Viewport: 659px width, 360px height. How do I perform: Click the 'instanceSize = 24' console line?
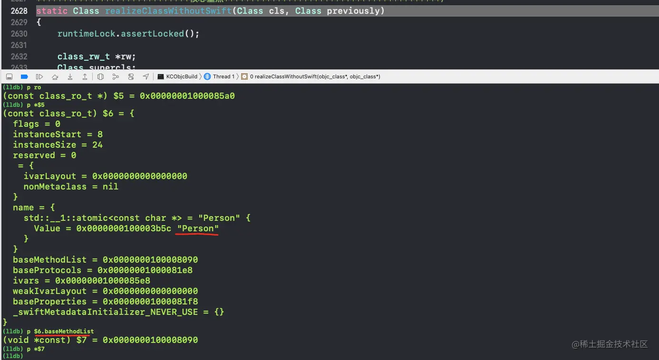58,145
